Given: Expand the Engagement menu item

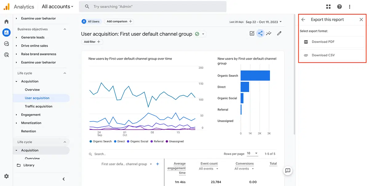Looking at the screenshot, I should coord(31,115).
